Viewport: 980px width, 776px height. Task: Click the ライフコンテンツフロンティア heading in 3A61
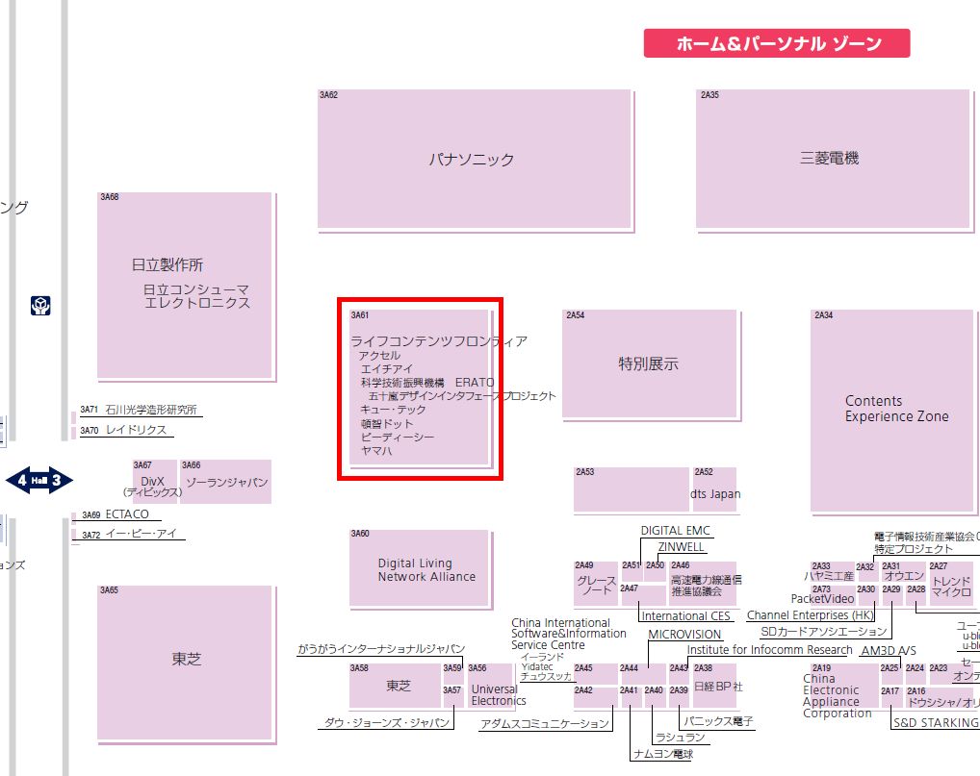coord(439,340)
